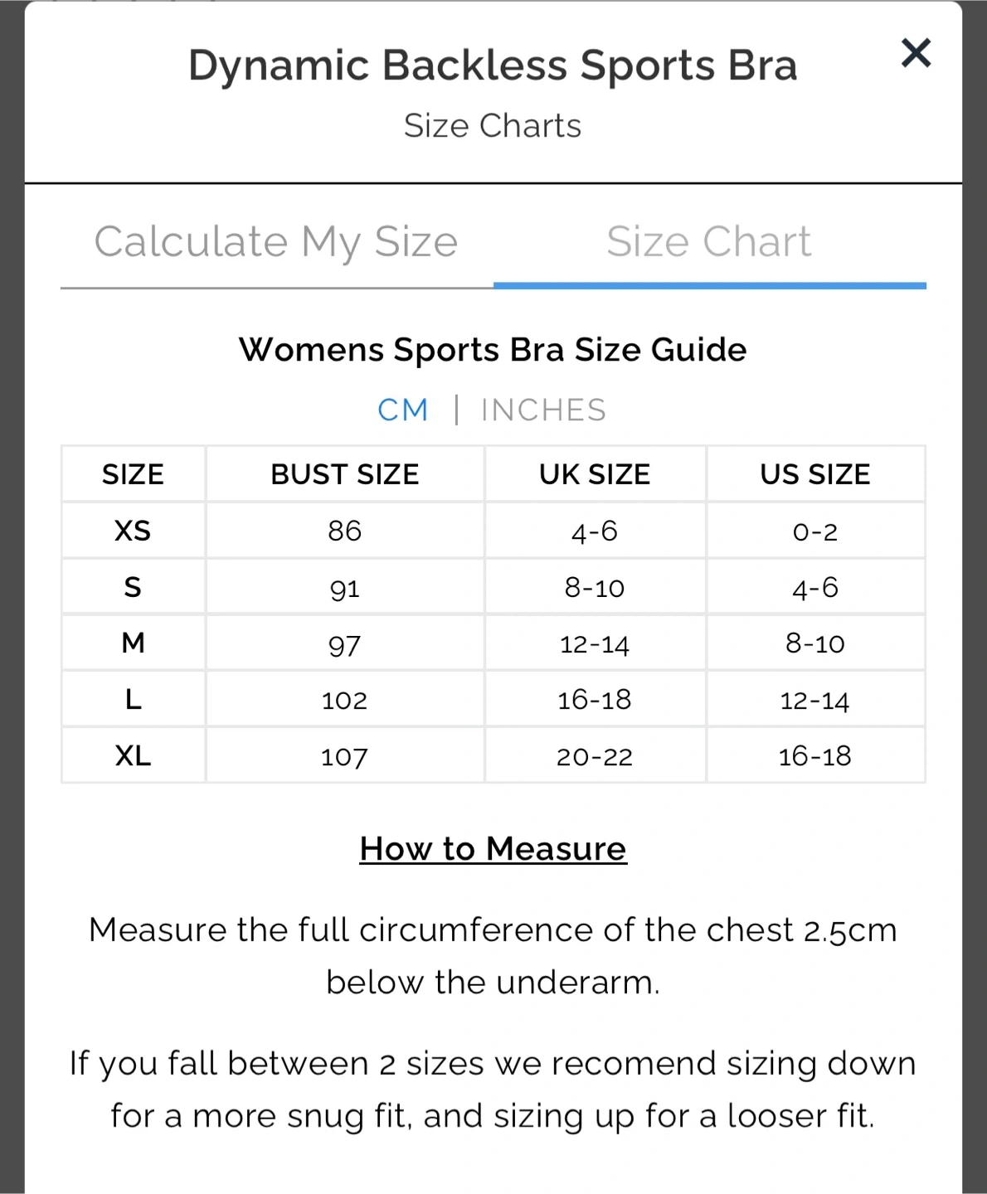Select the S size row label
The width and height of the screenshot is (987, 1194).
pos(133,587)
